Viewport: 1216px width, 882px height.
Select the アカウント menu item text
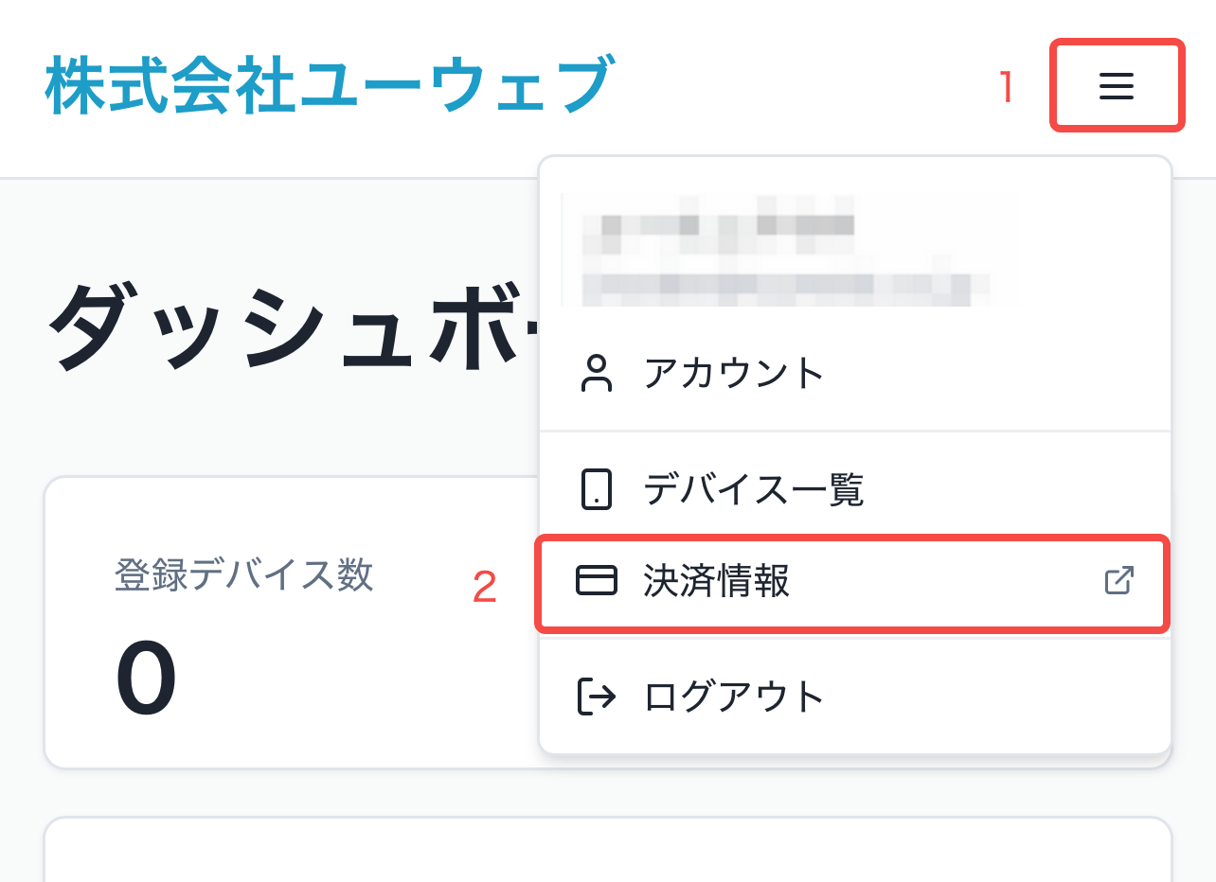coord(734,374)
